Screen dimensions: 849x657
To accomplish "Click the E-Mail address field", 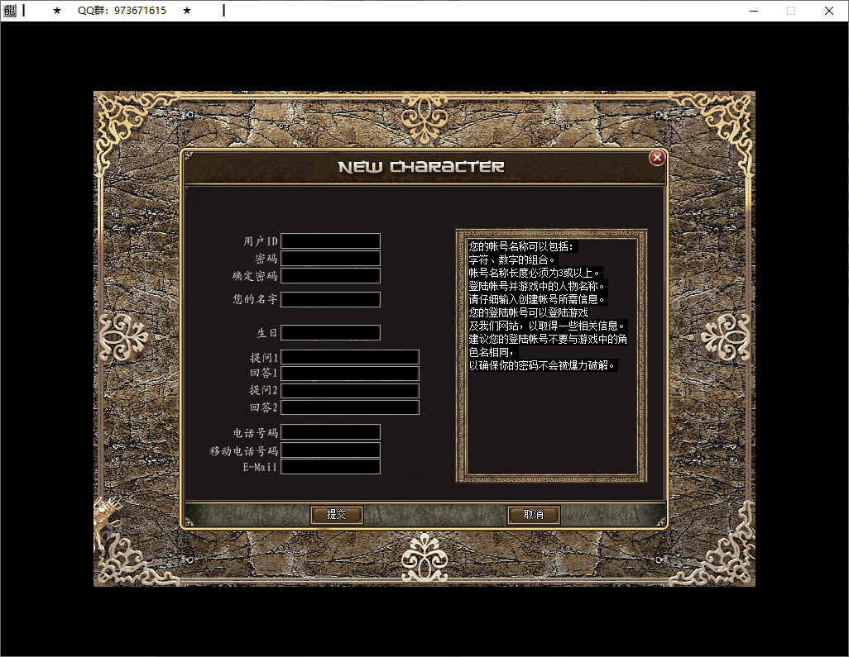I will [330, 466].
